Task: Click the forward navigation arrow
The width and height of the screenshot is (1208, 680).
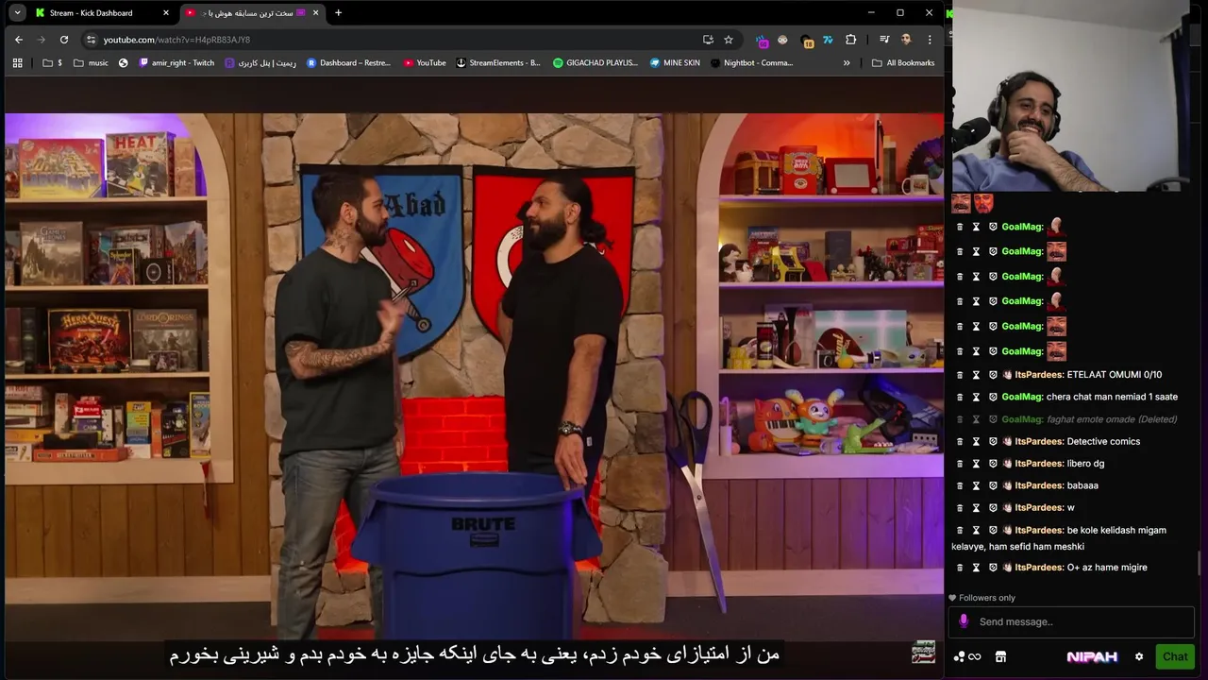Action: point(41,40)
